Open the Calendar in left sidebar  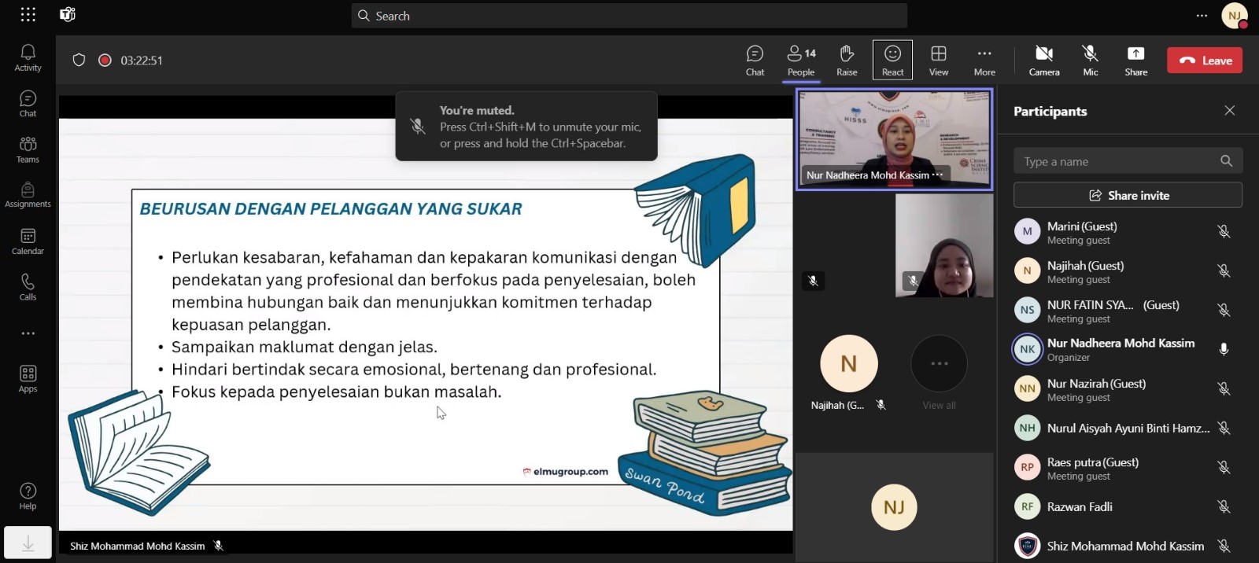28,241
